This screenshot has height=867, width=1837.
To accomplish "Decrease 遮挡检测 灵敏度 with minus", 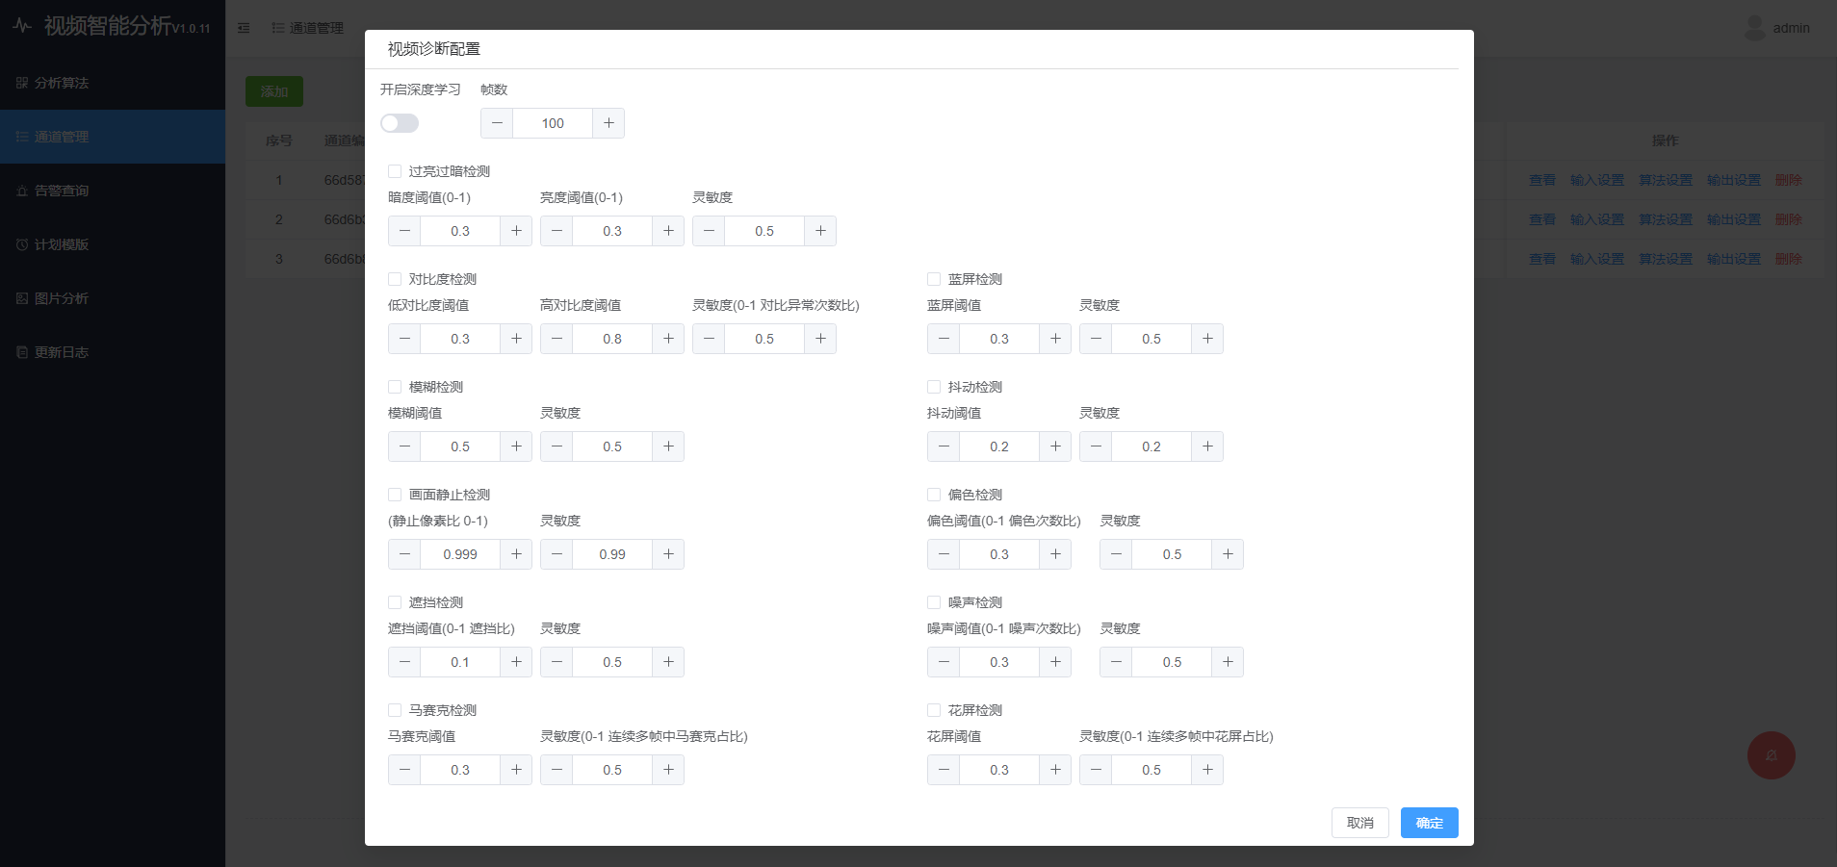I will point(556,662).
